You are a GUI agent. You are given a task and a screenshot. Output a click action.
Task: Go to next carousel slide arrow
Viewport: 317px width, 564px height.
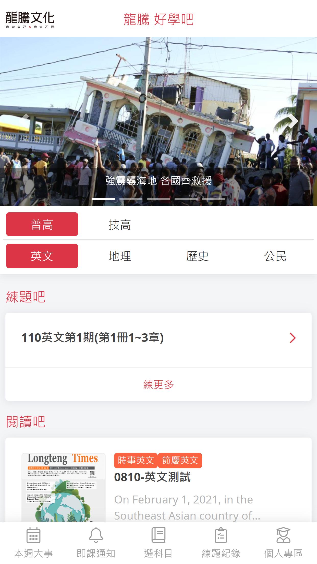[x=293, y=121]
